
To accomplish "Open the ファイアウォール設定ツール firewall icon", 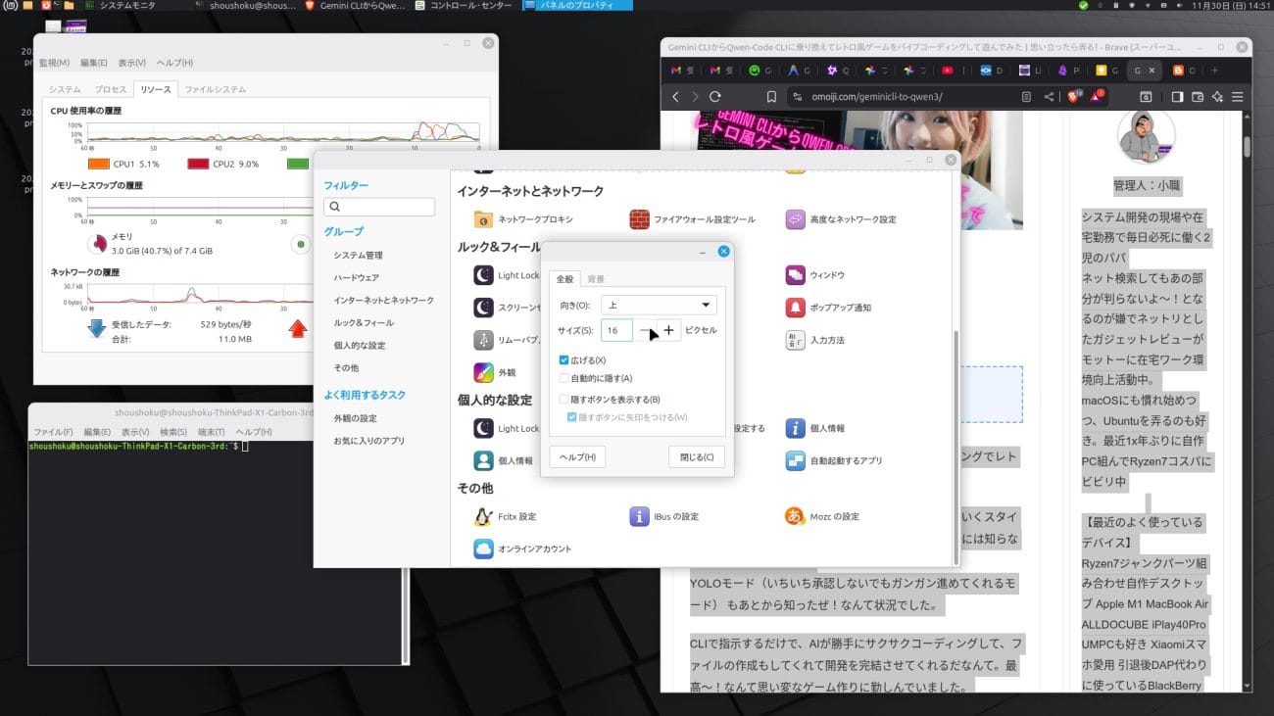I will 639,219.
